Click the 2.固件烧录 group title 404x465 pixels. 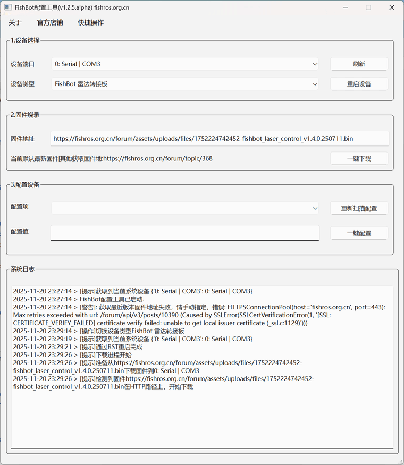click(25, 115)
